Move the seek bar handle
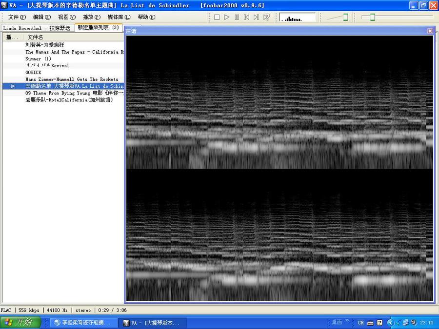Screen dimensions: 439x329 (372, 18)
